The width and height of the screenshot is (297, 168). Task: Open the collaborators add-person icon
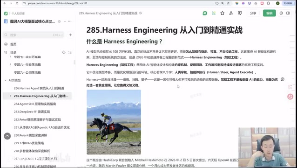[231, 13]
